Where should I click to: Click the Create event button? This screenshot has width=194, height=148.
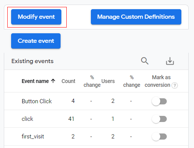(x=36, y=41)
